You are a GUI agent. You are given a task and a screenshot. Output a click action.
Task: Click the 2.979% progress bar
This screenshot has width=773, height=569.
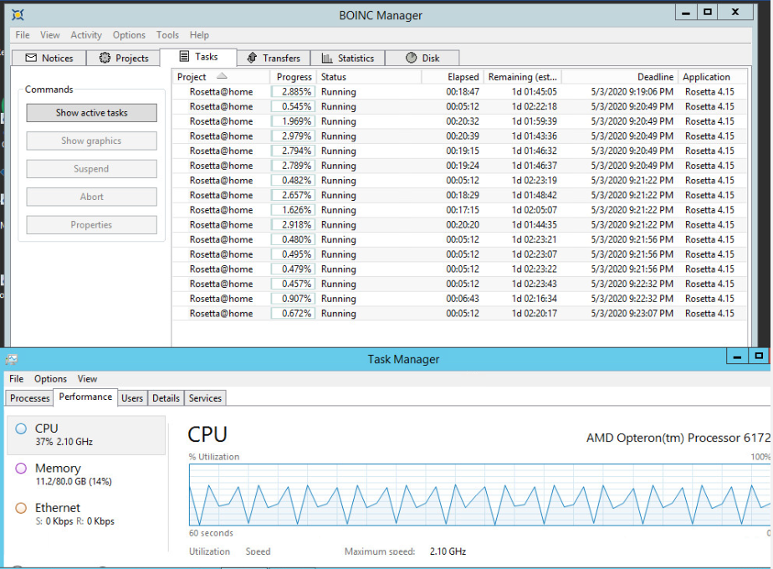(293, 136)
